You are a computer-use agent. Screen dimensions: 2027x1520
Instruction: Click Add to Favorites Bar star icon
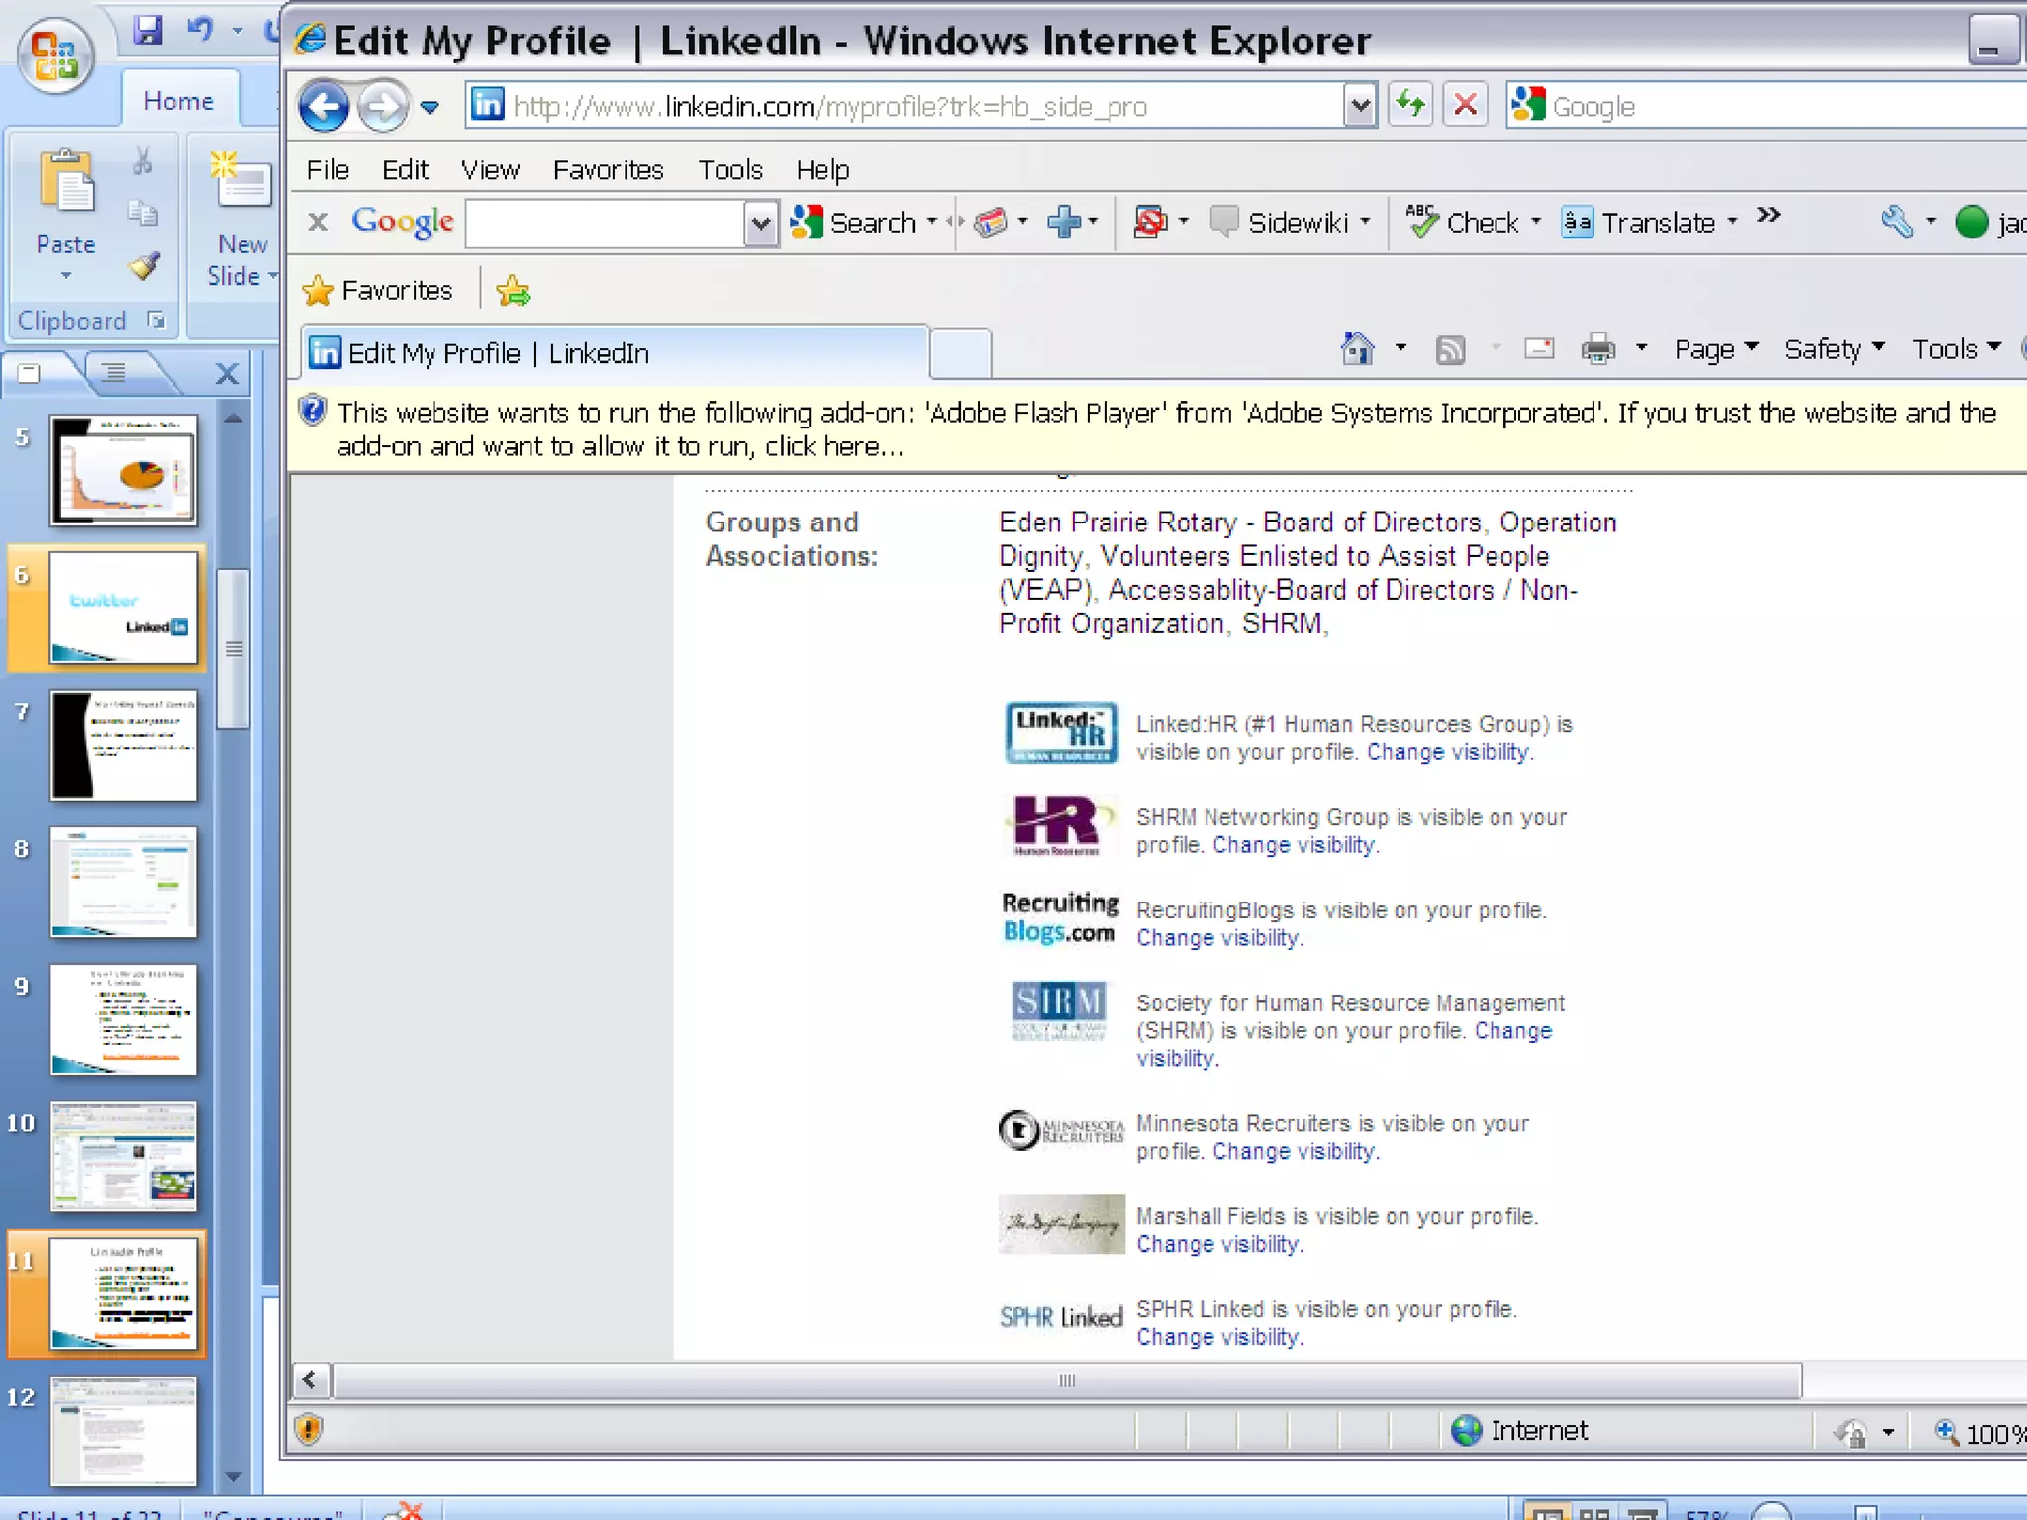tap(513, 291)
